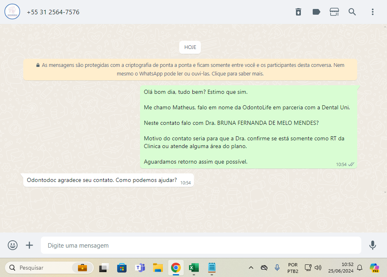Viewport: 387px width, 277px height.
Task: Click the blue microphone tray icon
Action: (x=277, y=268)
